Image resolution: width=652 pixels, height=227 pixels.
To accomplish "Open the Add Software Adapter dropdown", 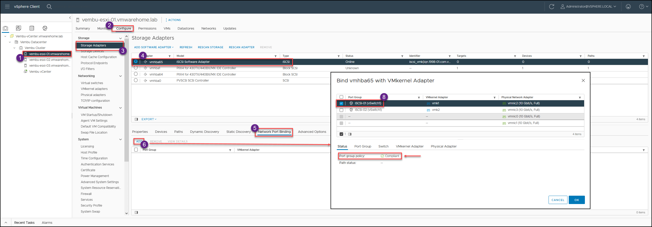I will pyautogui.click(x=154, y=47).
